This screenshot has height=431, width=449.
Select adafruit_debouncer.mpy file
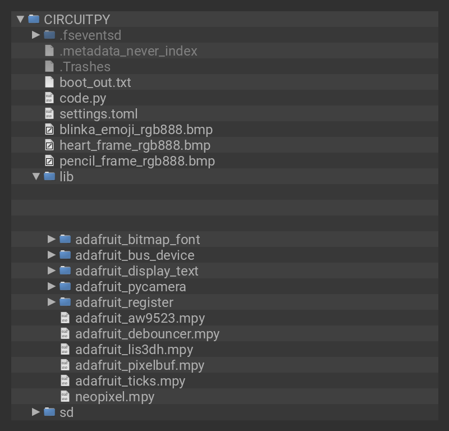point(147,333)
